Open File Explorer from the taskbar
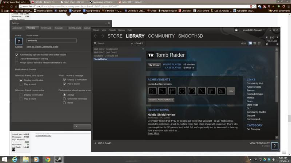Image resolution: width=291 pixels, height=163 pixels. coord(25,159)
